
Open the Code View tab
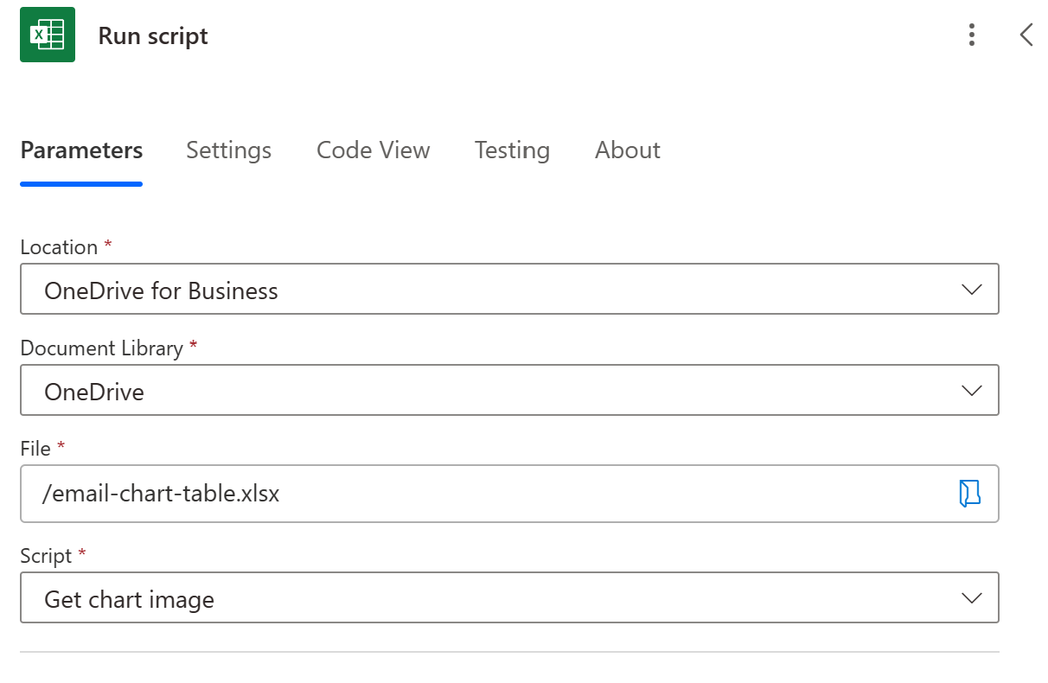(373, 150)
